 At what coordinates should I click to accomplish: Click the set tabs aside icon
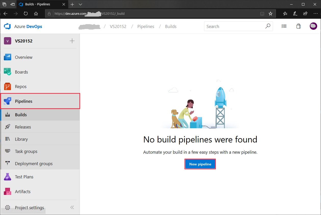[x=12, y=4]
